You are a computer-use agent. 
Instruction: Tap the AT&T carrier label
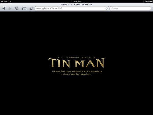(x=6, y=2)
